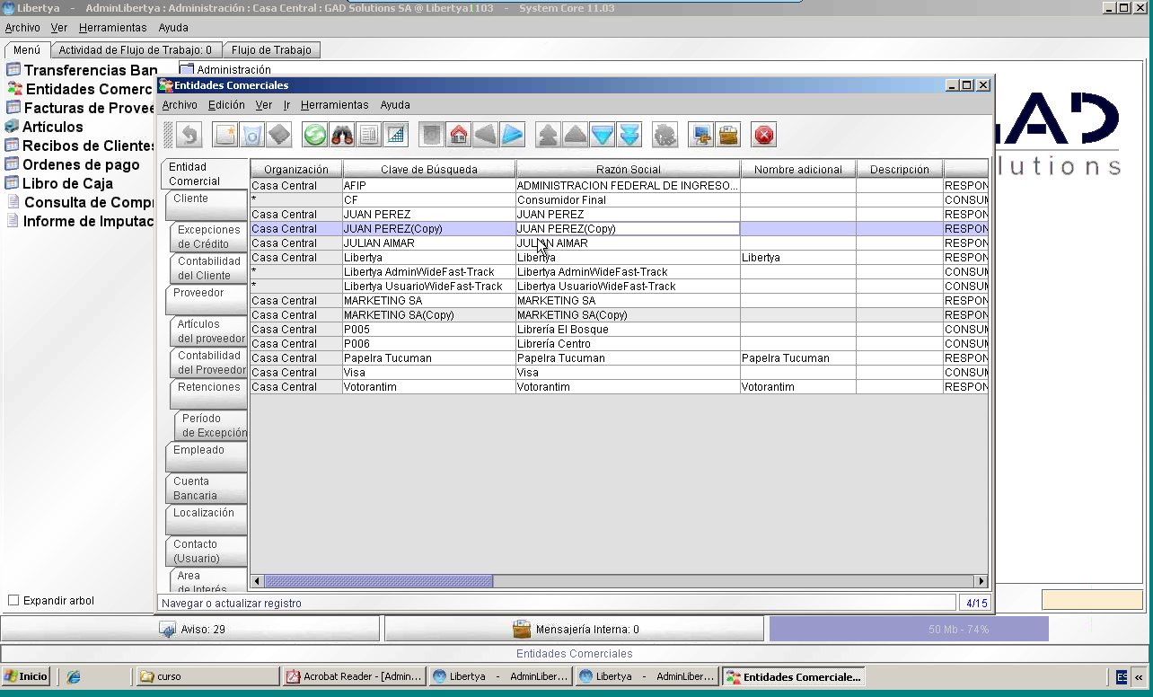
Task: Open Contacto (Usuario) side tab
Action: coord(206,551)
